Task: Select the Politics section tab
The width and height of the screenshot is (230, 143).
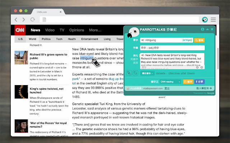Action: [46, 39]
